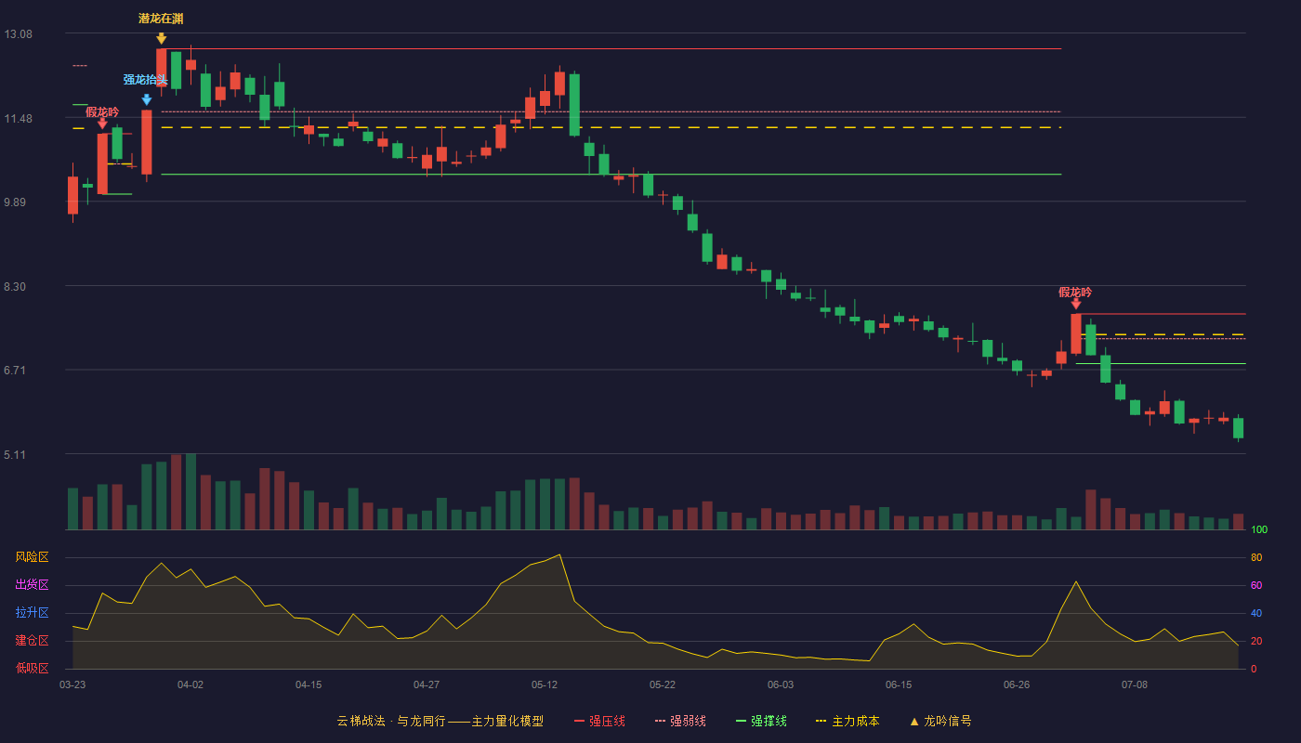This screenshot has height=743, width=1301.
Task: Click date label 03-23
Action: click(x=72, y=684)
